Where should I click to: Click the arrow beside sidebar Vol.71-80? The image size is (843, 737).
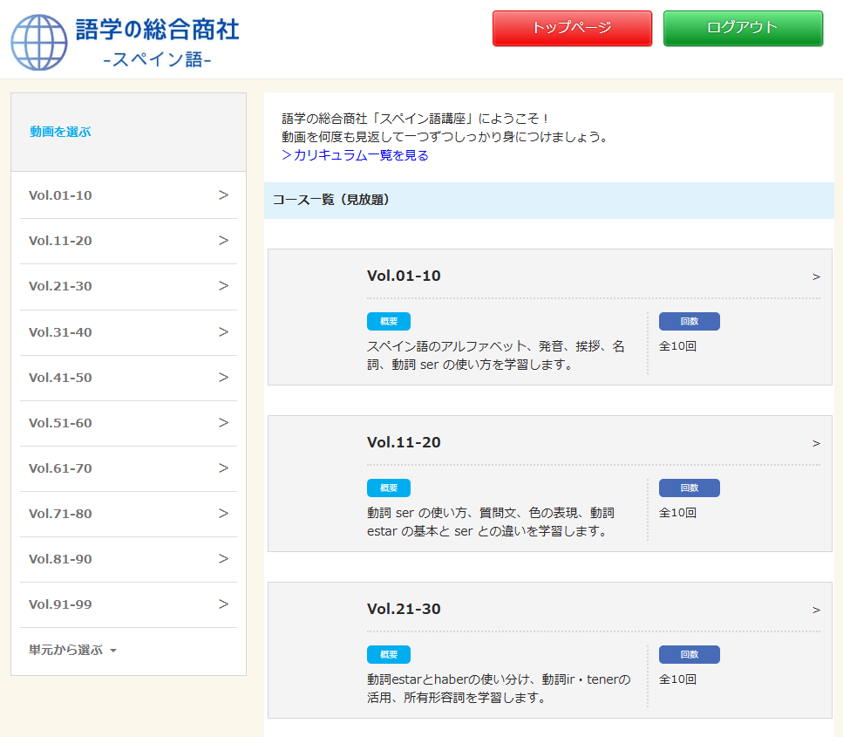(x=223, y=513)
